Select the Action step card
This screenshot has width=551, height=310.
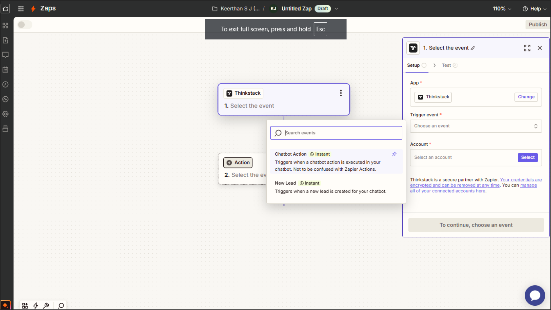pyautogui.click(x=243, y=169)
